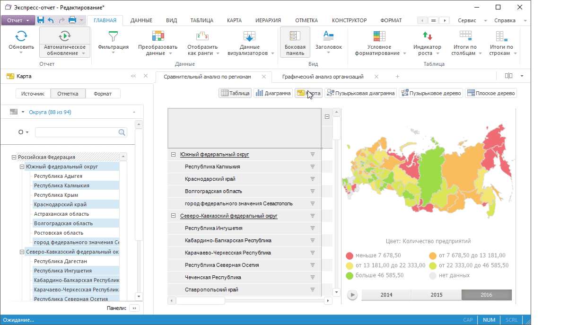Click the Обновить refresh icon
This screenshot has height=325, width=577.
tap(21, 36)
